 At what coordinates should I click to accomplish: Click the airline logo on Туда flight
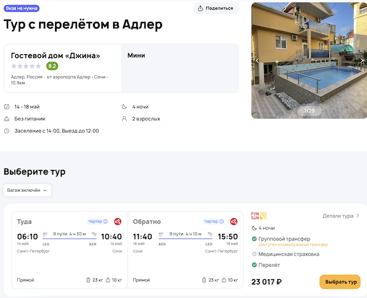coord(117,221)
